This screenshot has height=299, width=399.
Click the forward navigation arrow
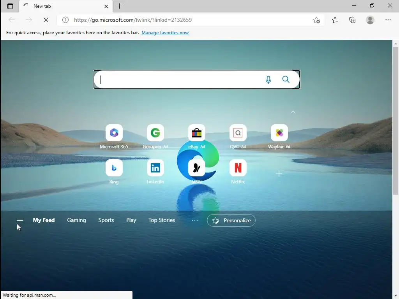pos(29,20)
